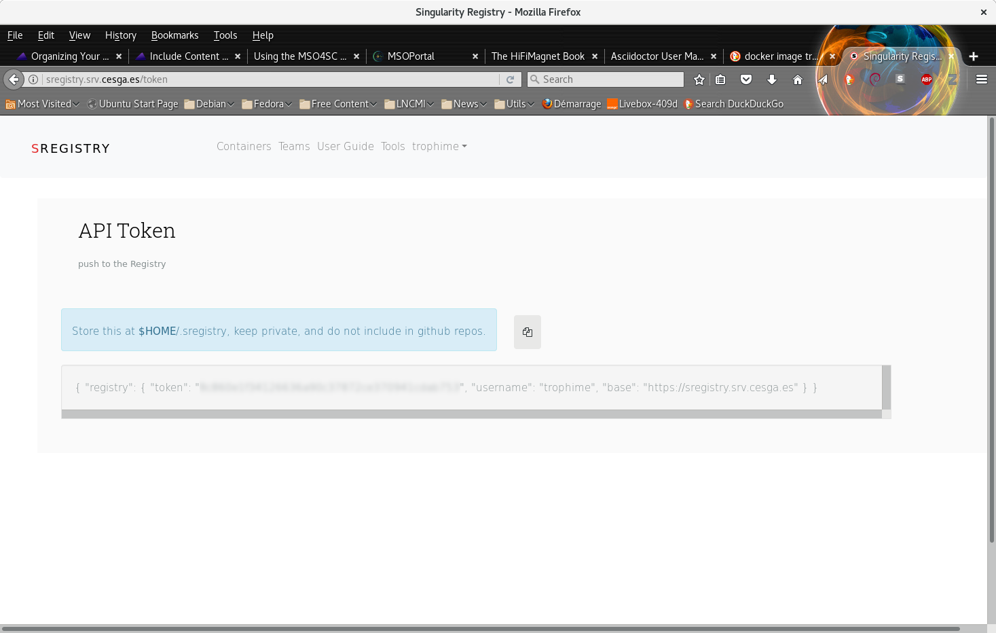
Task: Expand the Debian bookmarks folder
Action: tap(209, 104)
